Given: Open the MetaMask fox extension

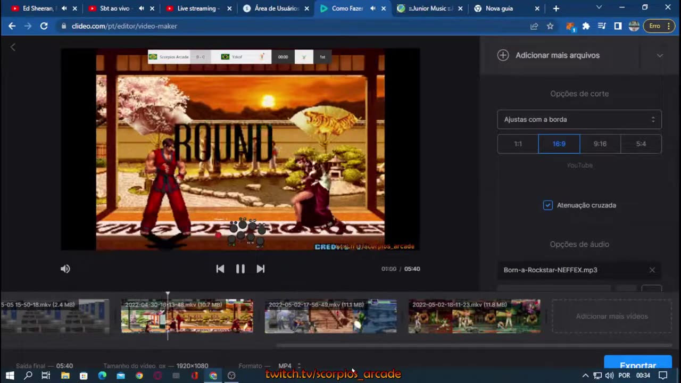Looking at the screenshot, I should point(570,26).
